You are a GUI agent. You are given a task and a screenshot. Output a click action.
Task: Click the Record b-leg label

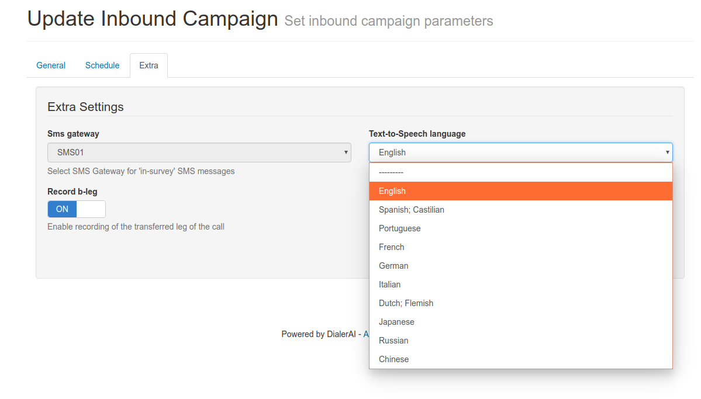point(72,191)
